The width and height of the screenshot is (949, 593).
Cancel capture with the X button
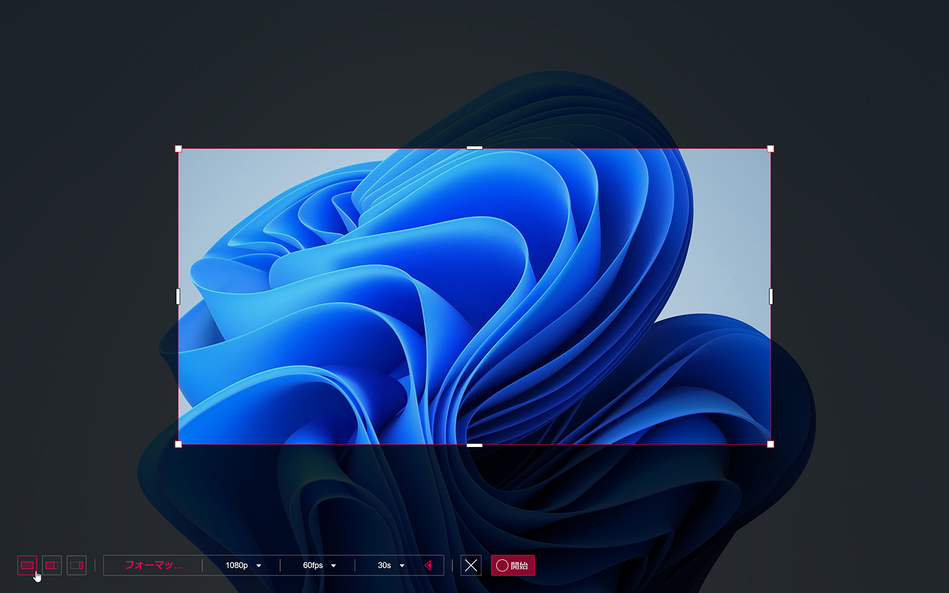471,565
